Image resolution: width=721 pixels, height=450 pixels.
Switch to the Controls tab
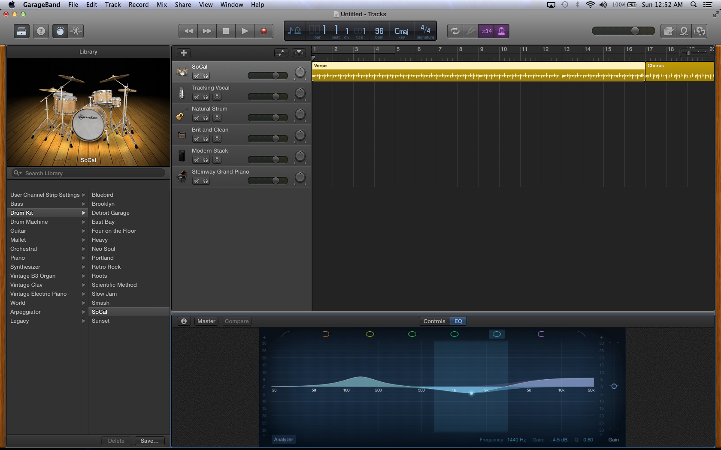coord(434,321)
